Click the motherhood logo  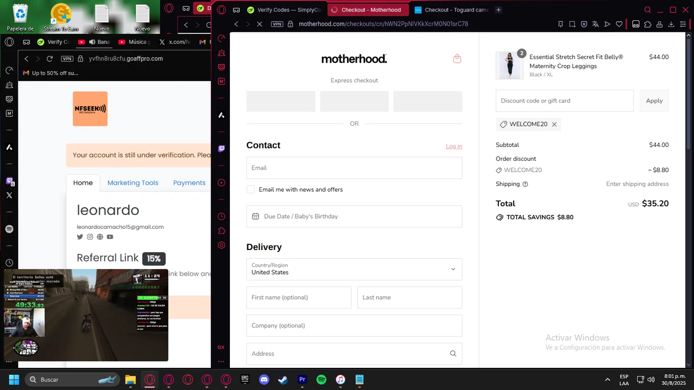click(354, 59)
